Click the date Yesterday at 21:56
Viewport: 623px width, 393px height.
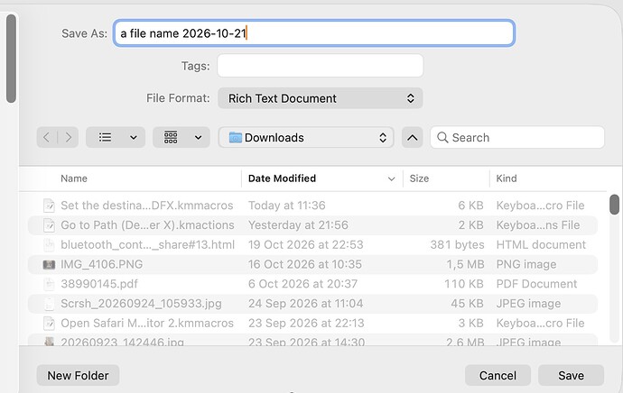point(298,224)
